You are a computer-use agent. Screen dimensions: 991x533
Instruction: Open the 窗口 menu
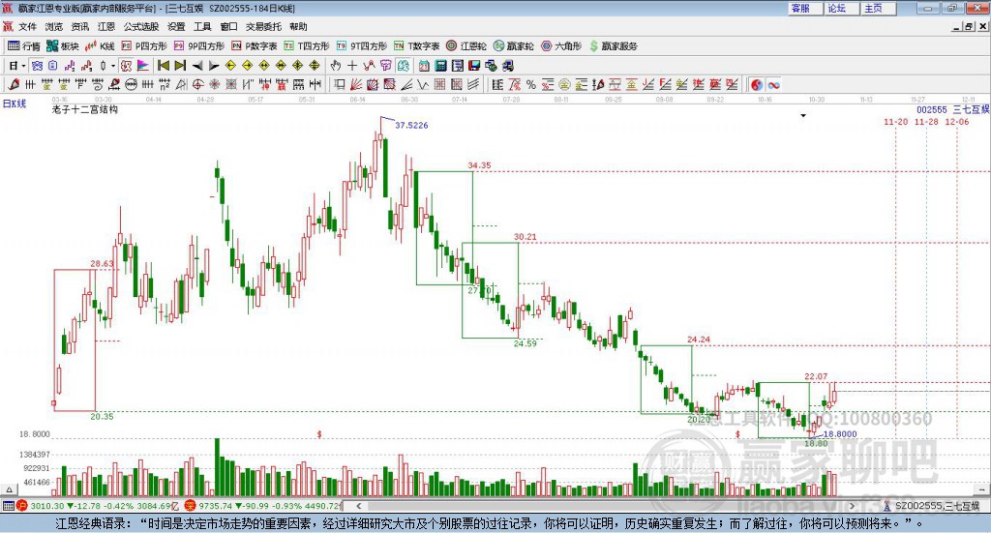click(x=228, y=26)
